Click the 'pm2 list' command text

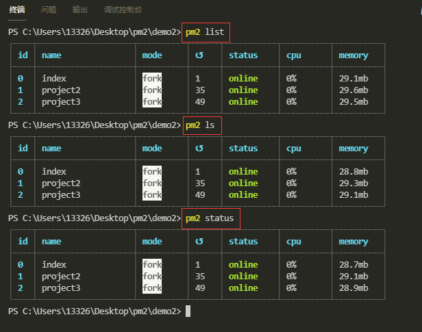click(x=205, y=32)
